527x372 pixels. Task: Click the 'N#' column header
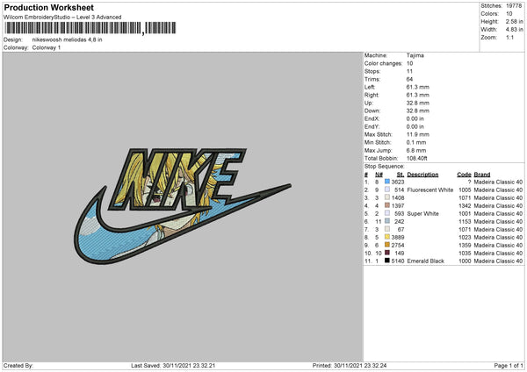click(x=379, y=175)
